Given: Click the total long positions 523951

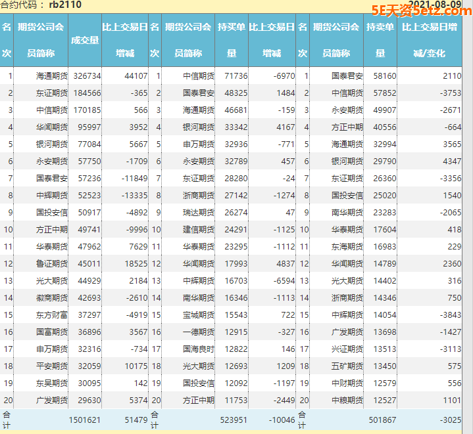Looking at the screenshot, I should click(234, 420).
